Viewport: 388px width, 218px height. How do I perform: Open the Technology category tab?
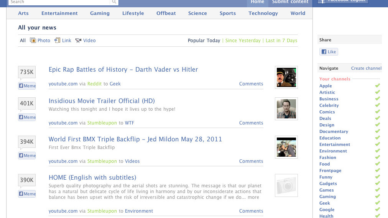(x=263, y=13)
